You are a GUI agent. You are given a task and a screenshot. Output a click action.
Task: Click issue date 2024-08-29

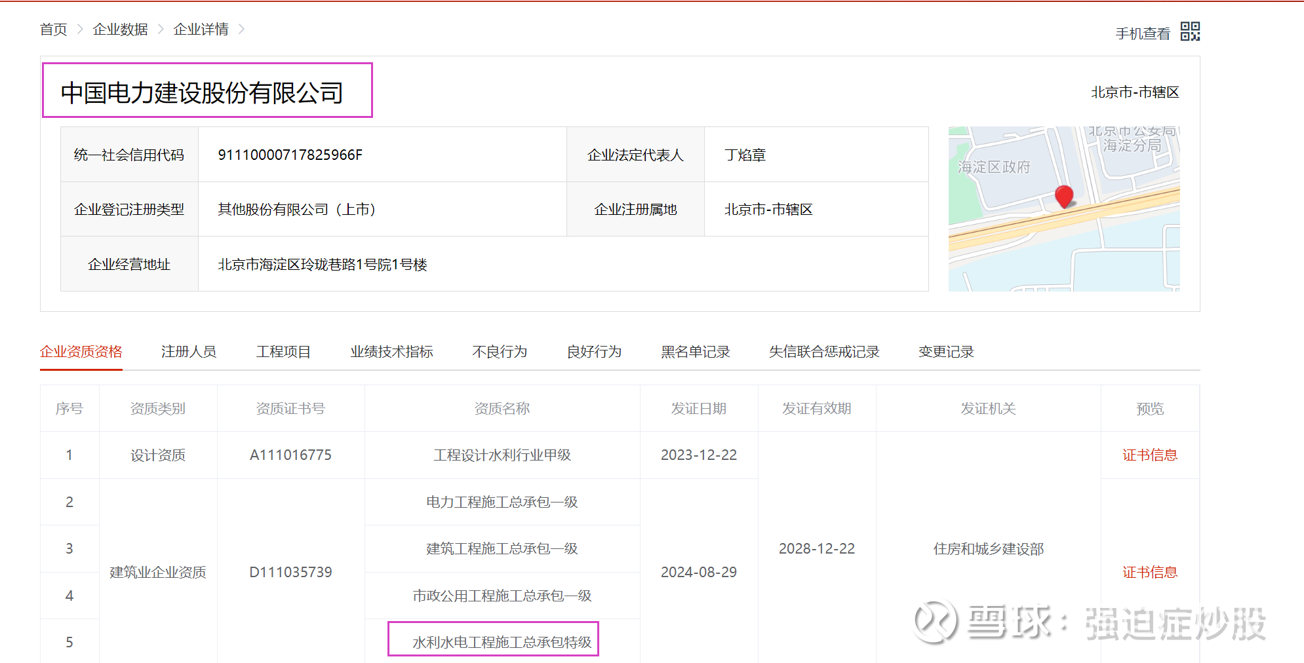point(699,572)
